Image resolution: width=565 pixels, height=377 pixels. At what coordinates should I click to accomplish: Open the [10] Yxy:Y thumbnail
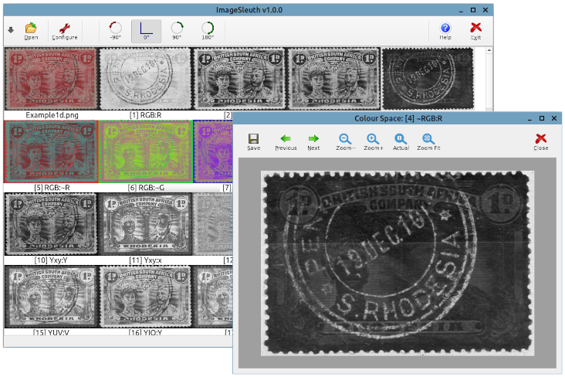point(51,224)
